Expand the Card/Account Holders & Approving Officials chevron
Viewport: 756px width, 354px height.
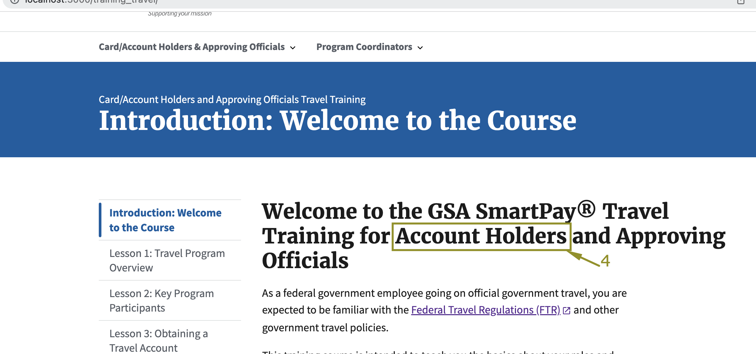click(293, 48)
